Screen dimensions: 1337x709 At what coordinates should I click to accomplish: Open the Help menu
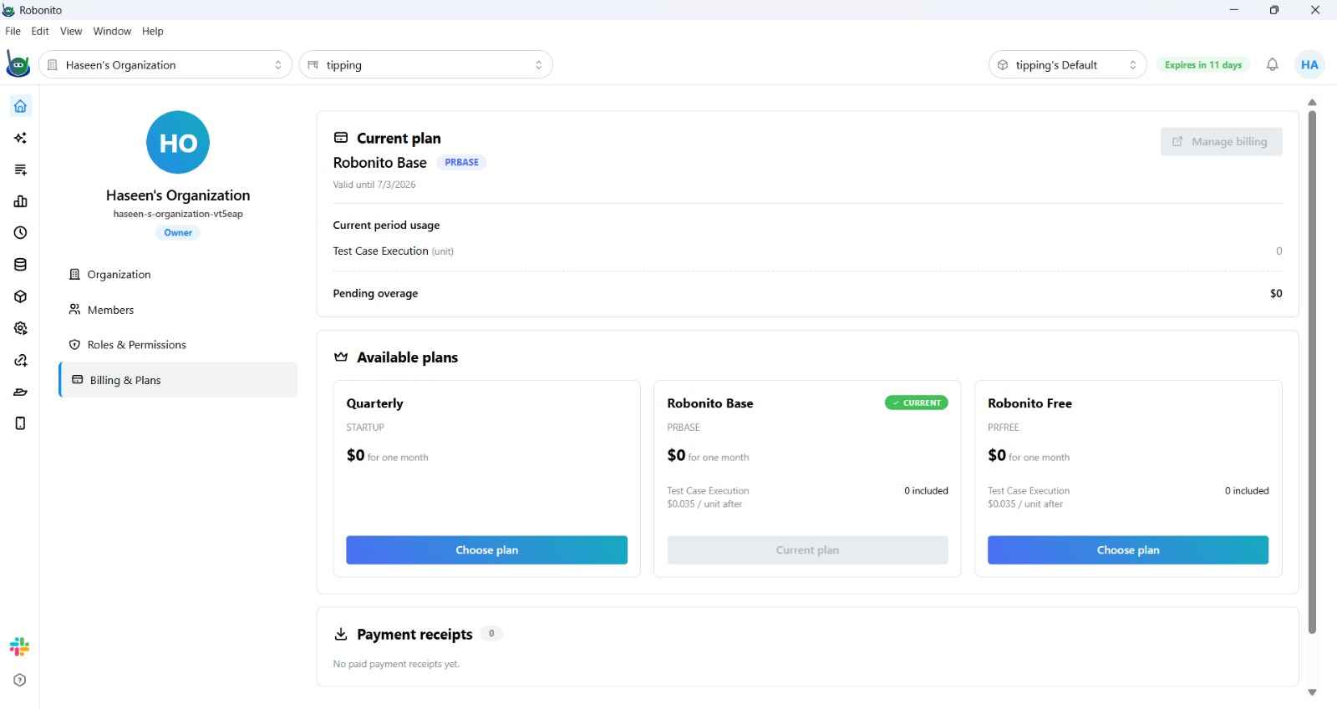(153, 31)
